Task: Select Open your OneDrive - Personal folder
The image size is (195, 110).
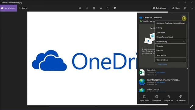Action: click(170, 23)
